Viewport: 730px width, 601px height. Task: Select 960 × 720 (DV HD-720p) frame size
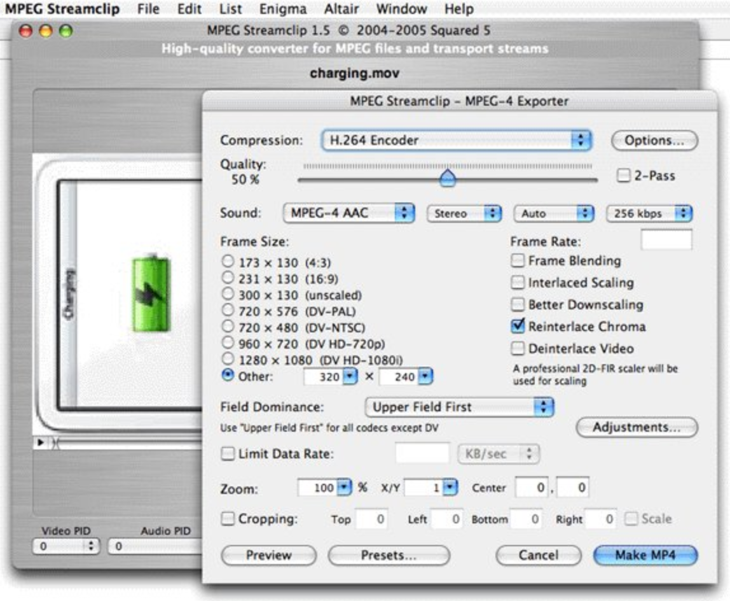(228, 343)
